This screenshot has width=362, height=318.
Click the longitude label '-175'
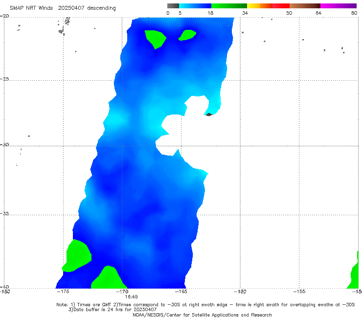pos(63,292)
